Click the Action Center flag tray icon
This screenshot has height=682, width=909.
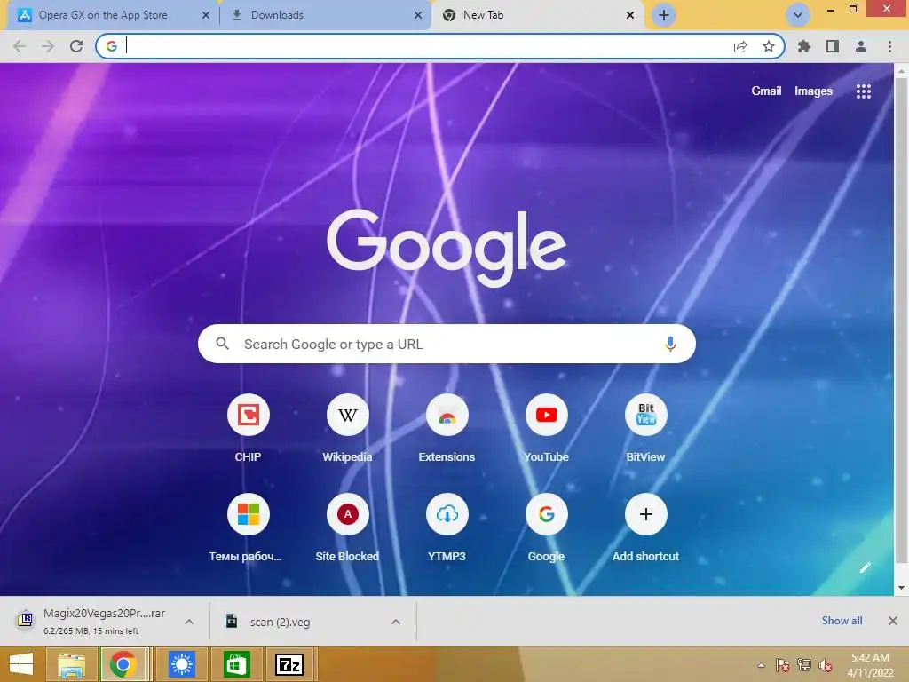click(x=783, y=665)
